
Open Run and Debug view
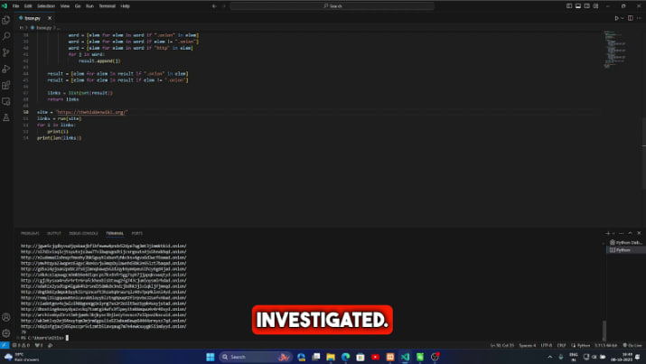point(6,69)
